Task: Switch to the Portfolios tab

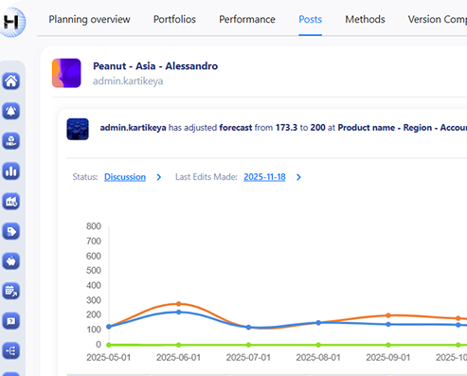Action: pos(174,19)
